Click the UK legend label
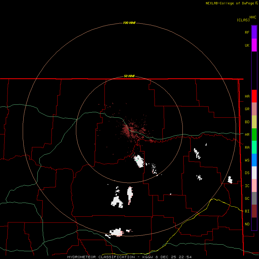Viewport: 259px width, 259px height. pos(247,45)
